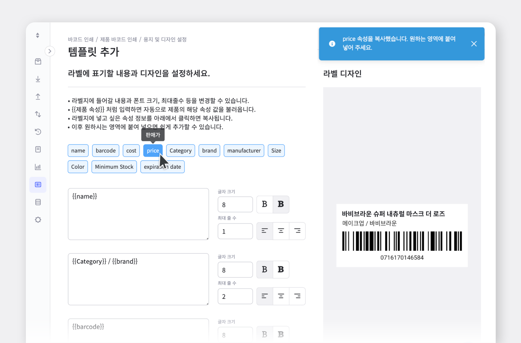Click the {{name}} text area

[x=138, y=214]
